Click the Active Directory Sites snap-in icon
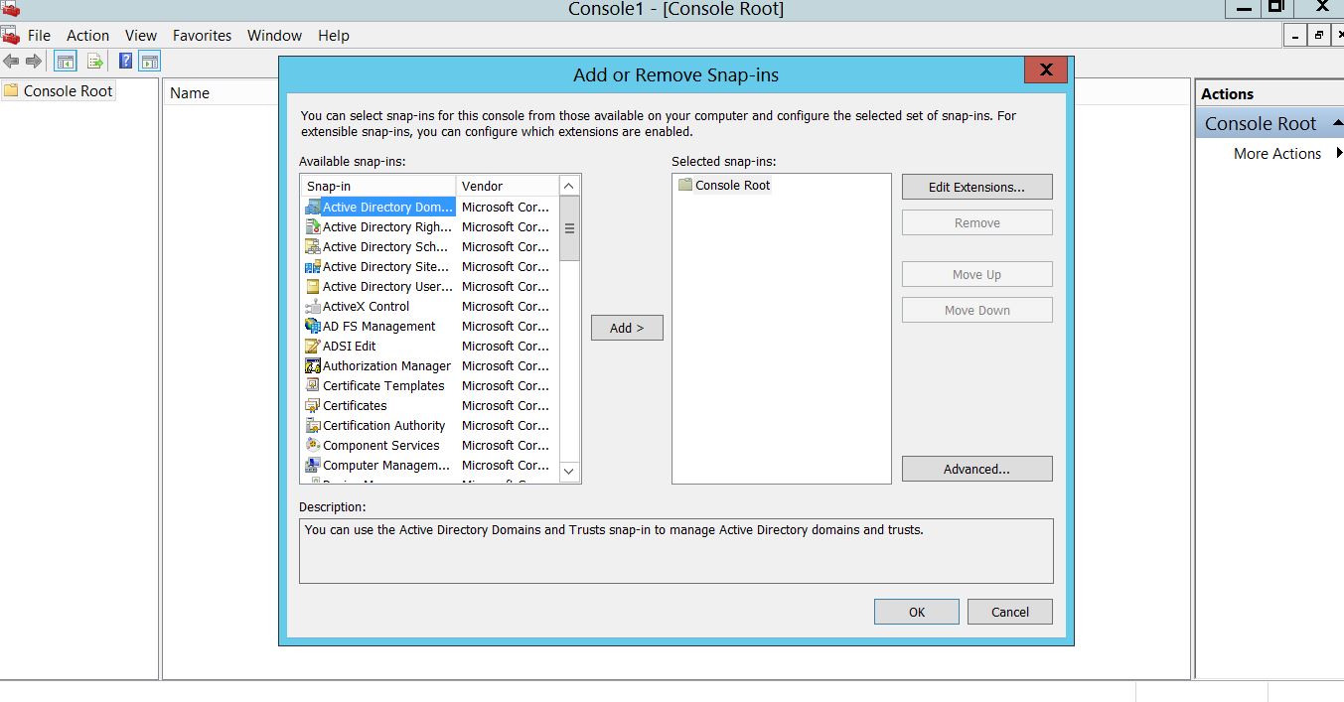 point(313,266)
